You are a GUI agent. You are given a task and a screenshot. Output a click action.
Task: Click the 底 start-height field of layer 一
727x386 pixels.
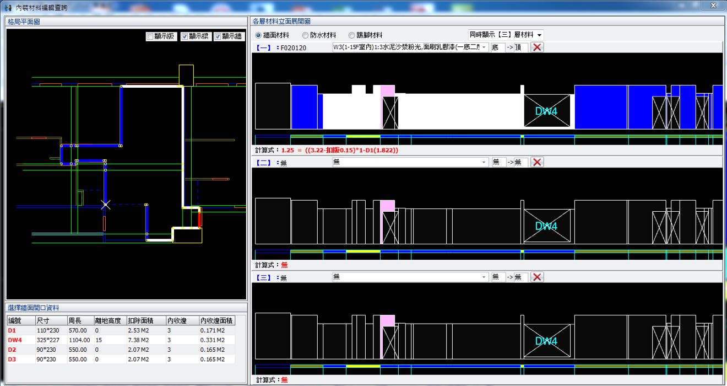coord(497,47)
